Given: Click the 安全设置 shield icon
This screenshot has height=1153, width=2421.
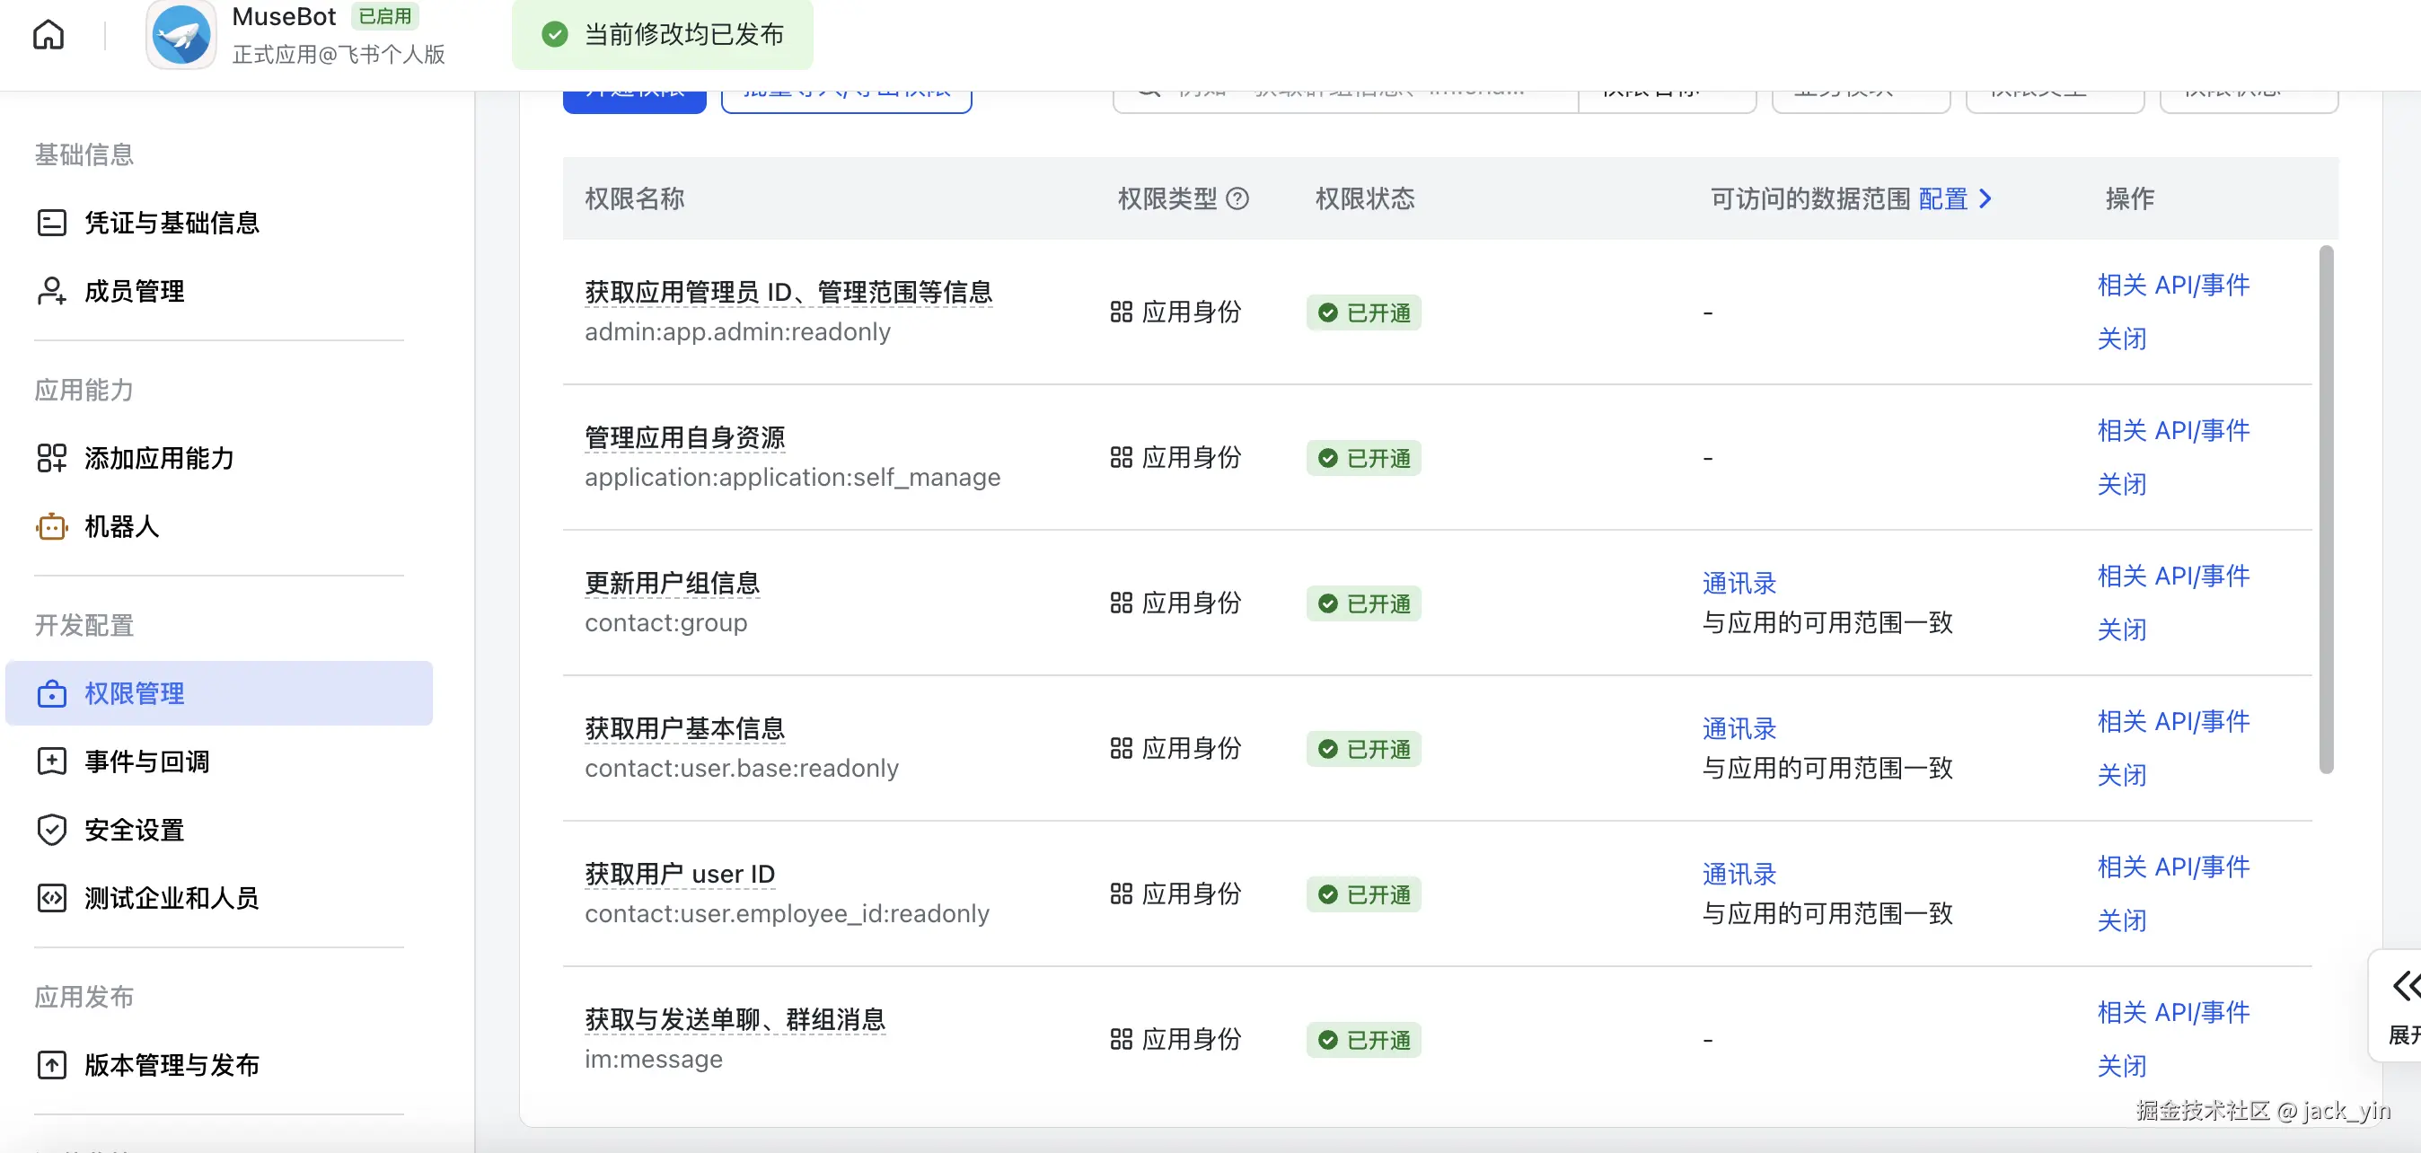Looking at the screenshot, I should pos(52,830).
